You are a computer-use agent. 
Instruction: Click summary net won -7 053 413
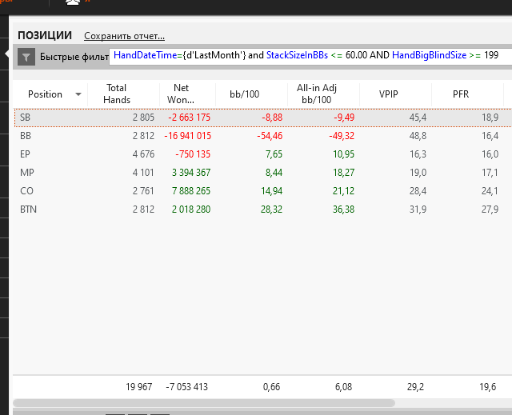pyautogui.click(x=186, y=387)
